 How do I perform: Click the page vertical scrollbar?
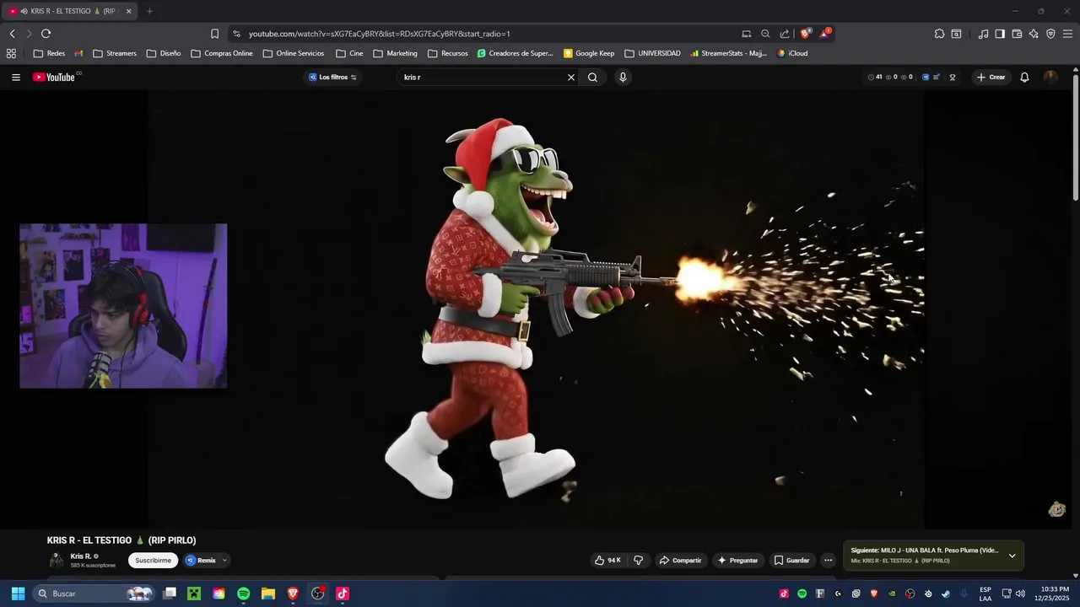(x=1076, y=139)
